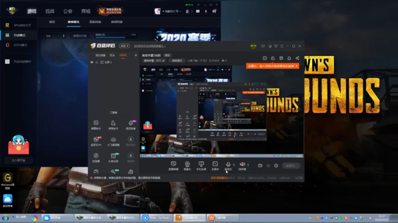Image resolution: width=398 pixels, height=223 pixels.
Task: Click the Warcraft W promo banner
Action: (111, 11)
